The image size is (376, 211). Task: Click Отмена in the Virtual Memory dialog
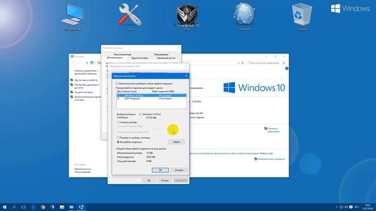click(x=179, y=170)
